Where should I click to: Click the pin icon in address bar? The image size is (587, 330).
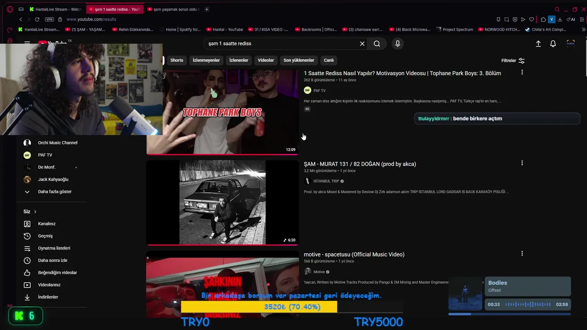click(498, 19)
